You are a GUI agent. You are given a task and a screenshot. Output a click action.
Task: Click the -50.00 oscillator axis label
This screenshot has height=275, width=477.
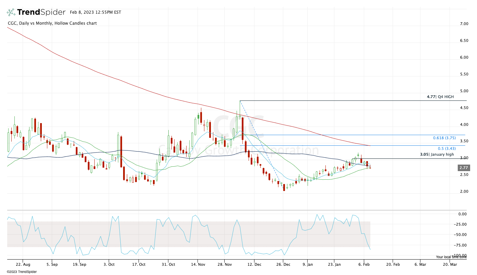coord(461,235)
